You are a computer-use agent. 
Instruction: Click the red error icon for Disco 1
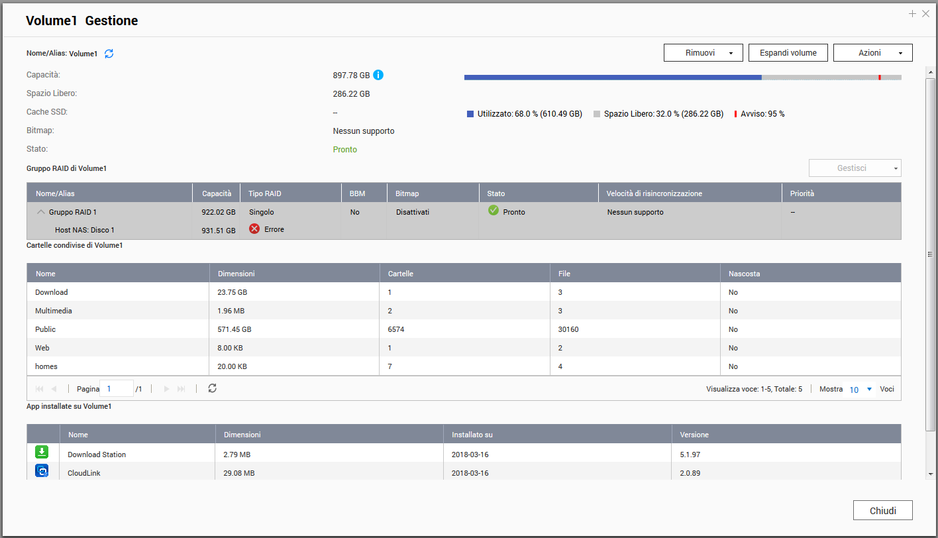tap(254, 229)
